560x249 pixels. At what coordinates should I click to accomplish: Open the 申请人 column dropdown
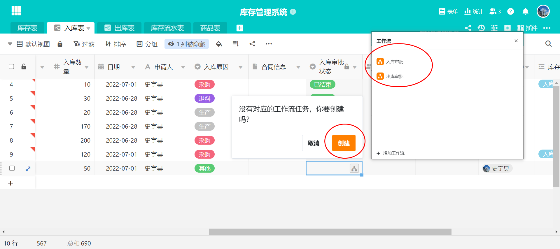point(183,67)
